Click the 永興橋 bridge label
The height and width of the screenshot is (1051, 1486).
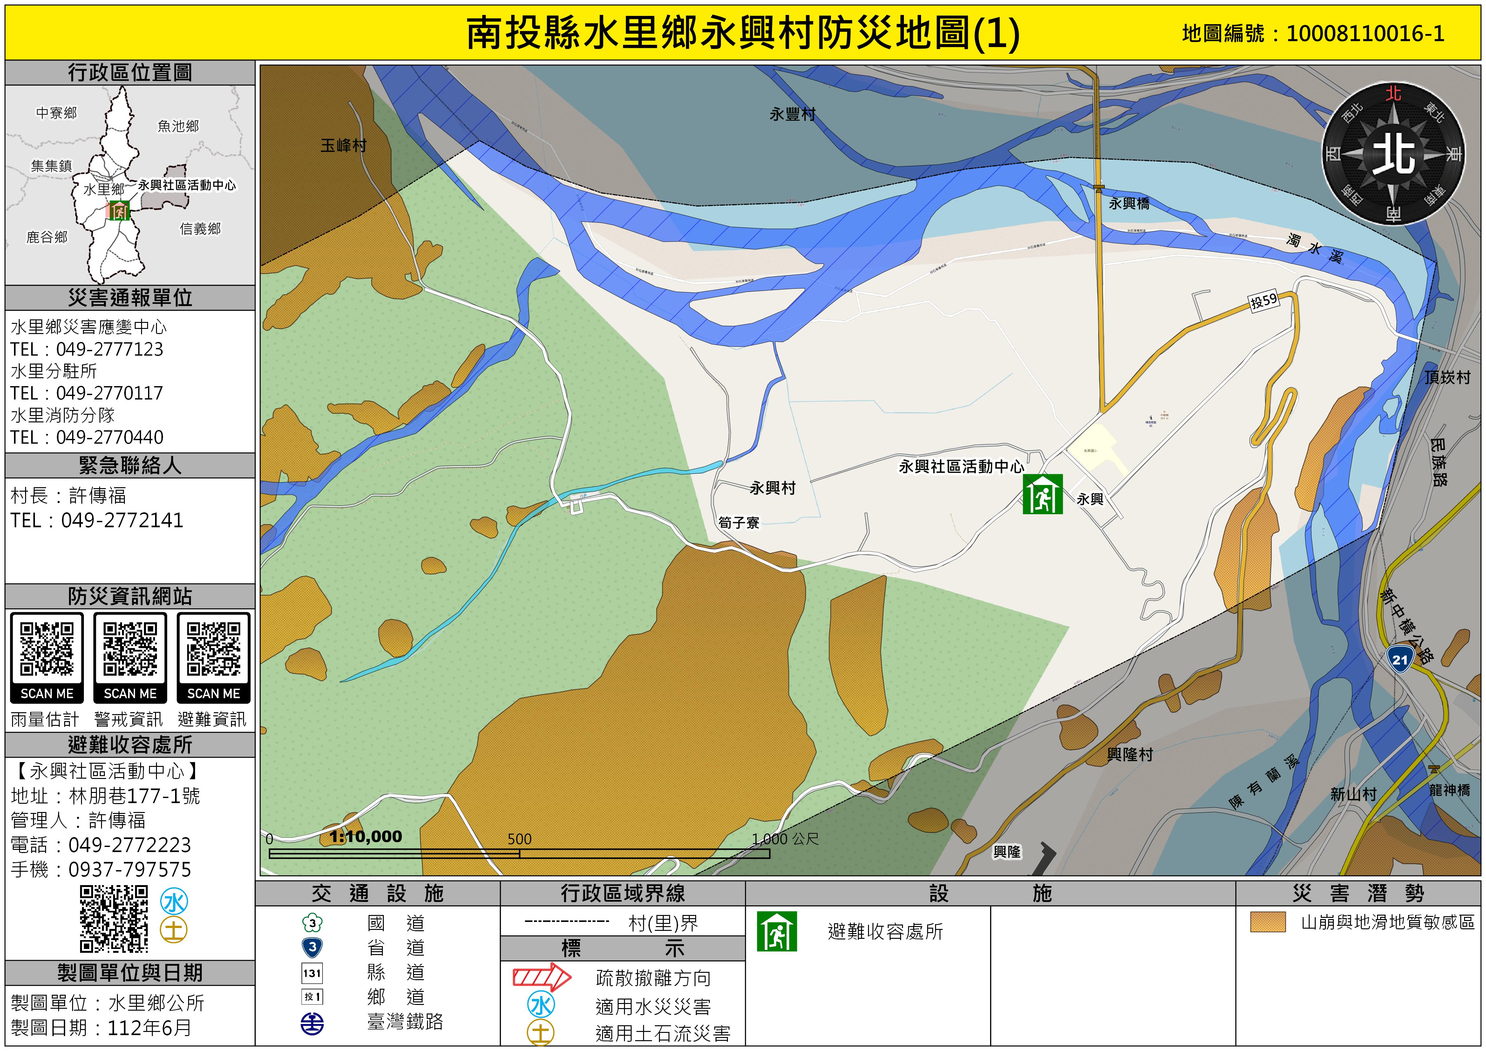1129,203
